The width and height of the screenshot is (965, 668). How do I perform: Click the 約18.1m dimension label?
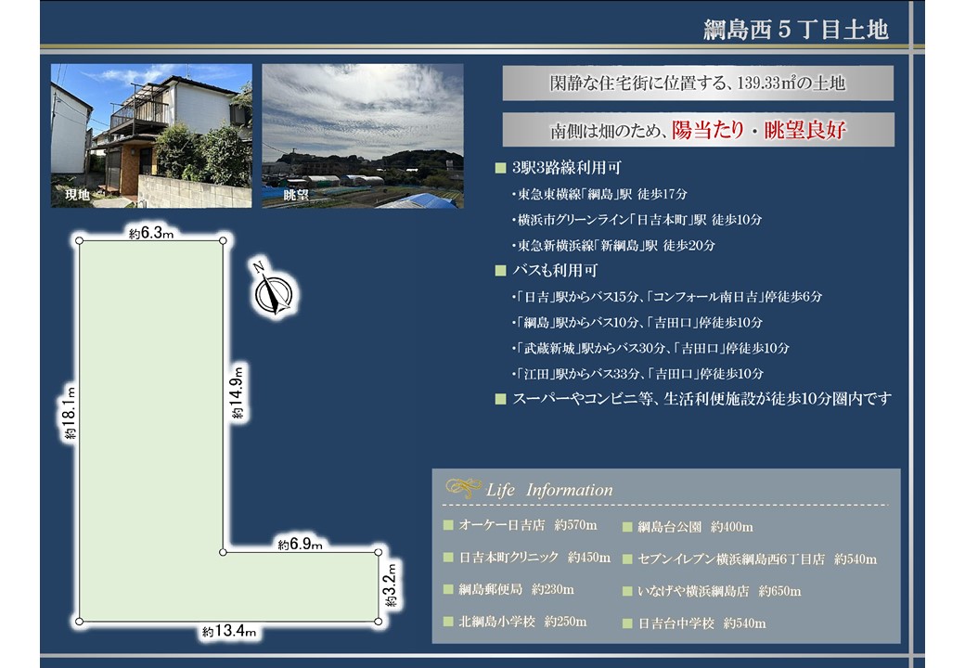tap(71, 415)
